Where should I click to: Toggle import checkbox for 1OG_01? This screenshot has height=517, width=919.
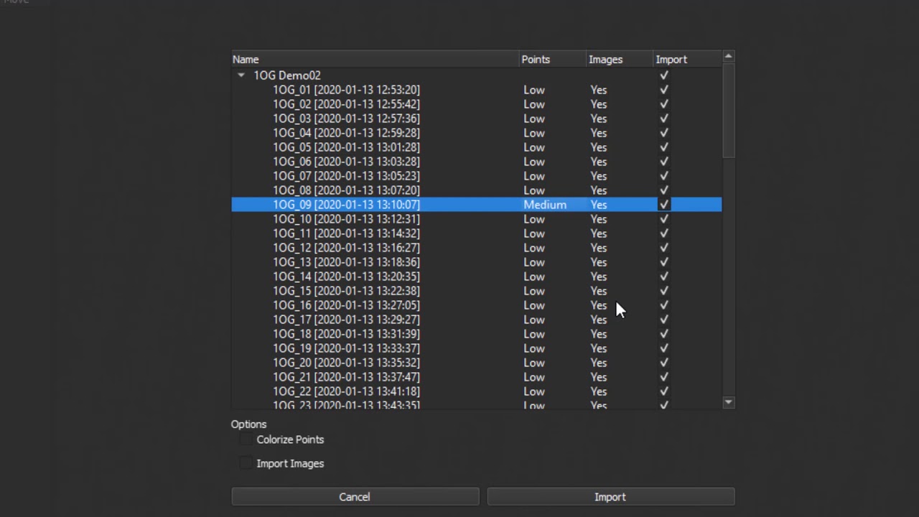click(x=664, y=90)
